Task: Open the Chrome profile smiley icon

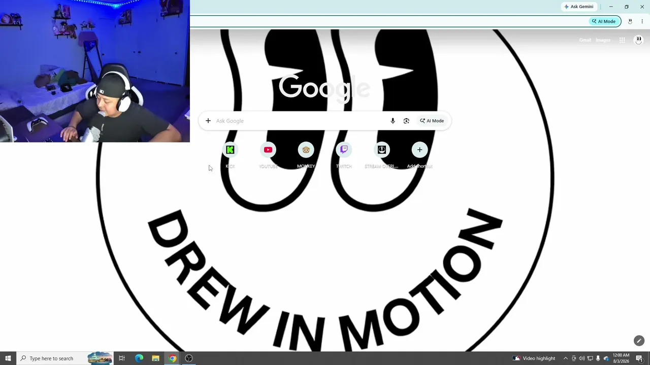Action: coord(630,21)
